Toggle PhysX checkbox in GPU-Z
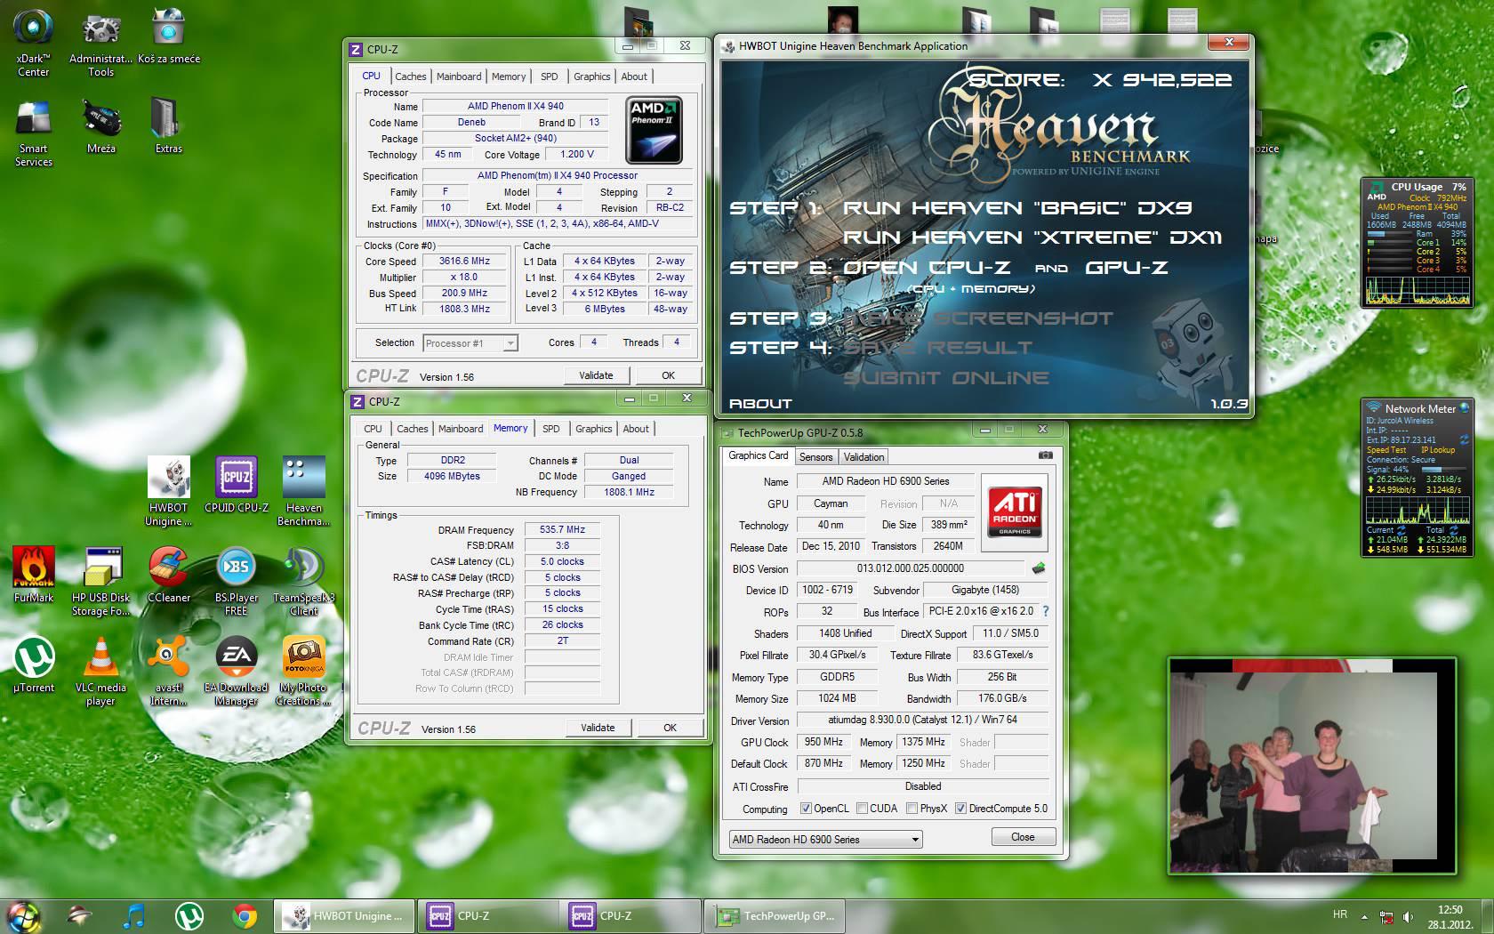This screenshot has width=1494, height=934. tap(912, 809)
